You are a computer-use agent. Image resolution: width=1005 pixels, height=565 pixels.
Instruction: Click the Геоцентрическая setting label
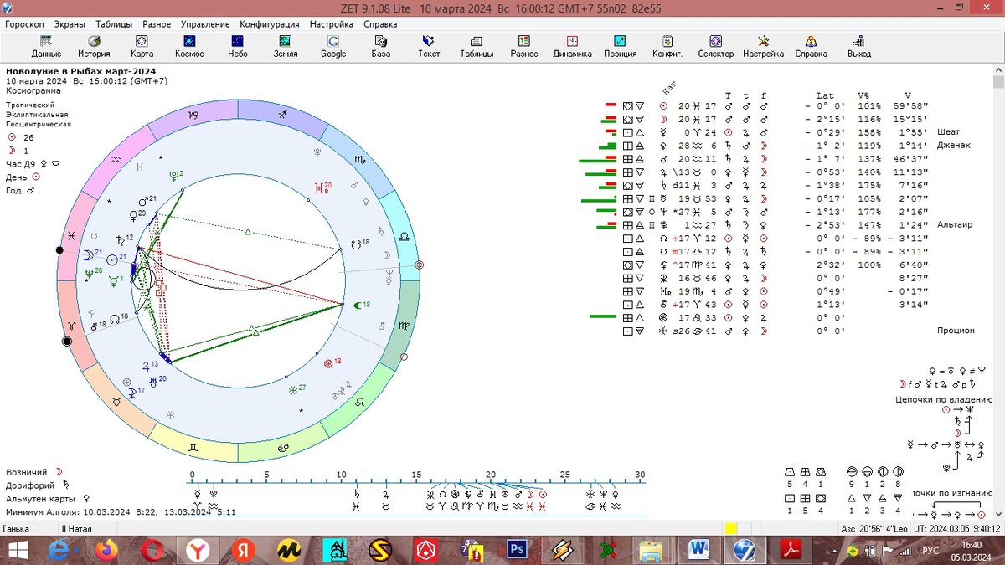(39, 124)
